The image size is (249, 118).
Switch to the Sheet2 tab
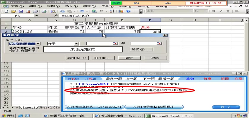45,108
